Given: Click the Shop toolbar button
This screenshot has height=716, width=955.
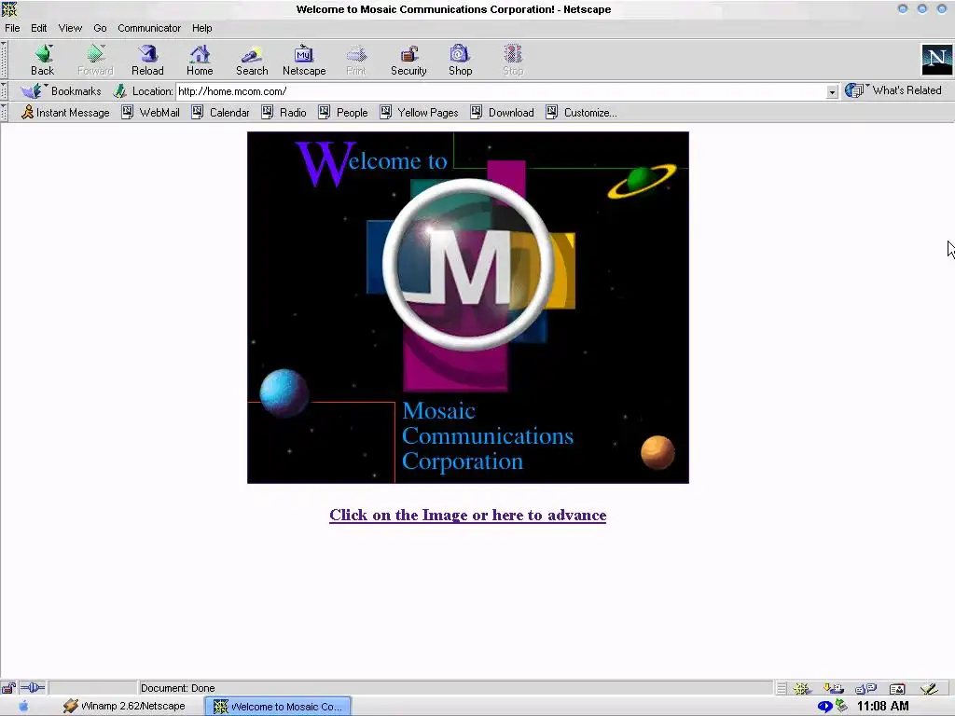Looking at the screenshot, I should point(461,60).
